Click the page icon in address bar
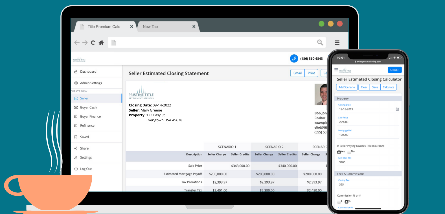 pyautogui.click(x=113, y=43)
